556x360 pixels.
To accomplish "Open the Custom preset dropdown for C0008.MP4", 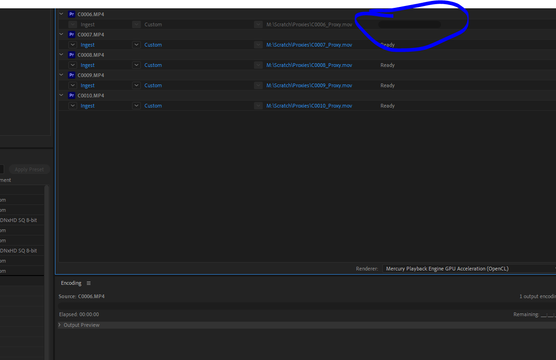I will pos(136,65).
